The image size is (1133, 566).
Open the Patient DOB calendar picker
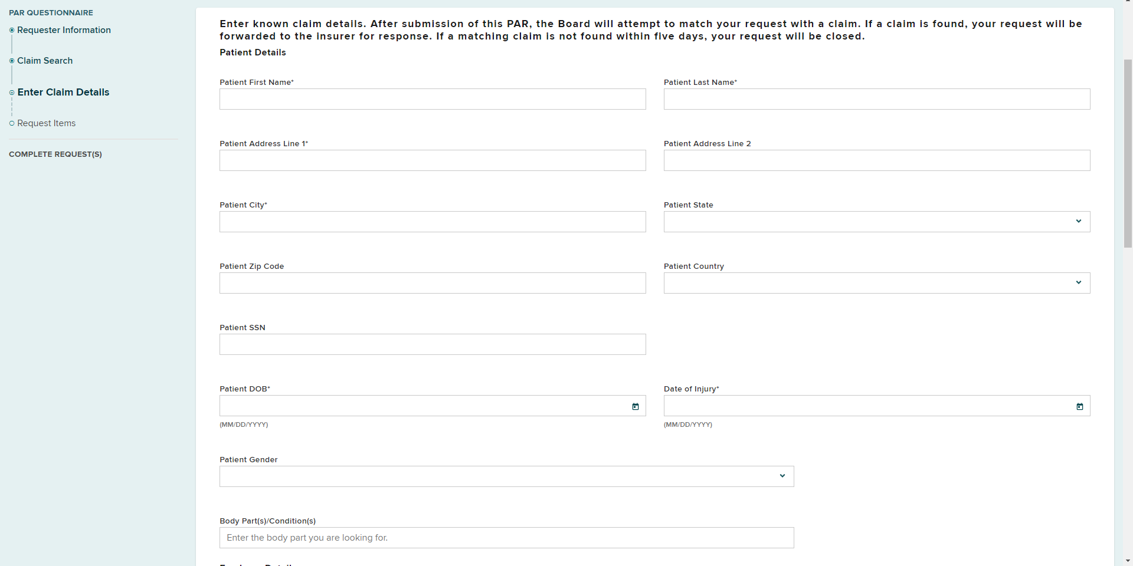click(x=636, y=406)
